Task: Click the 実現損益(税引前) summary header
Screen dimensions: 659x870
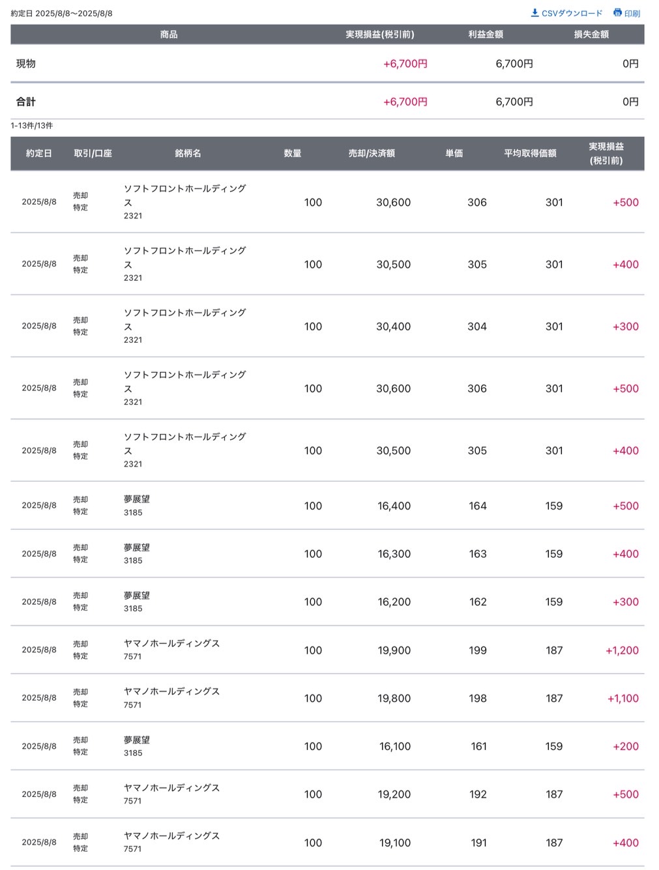Action: [379, 35]
